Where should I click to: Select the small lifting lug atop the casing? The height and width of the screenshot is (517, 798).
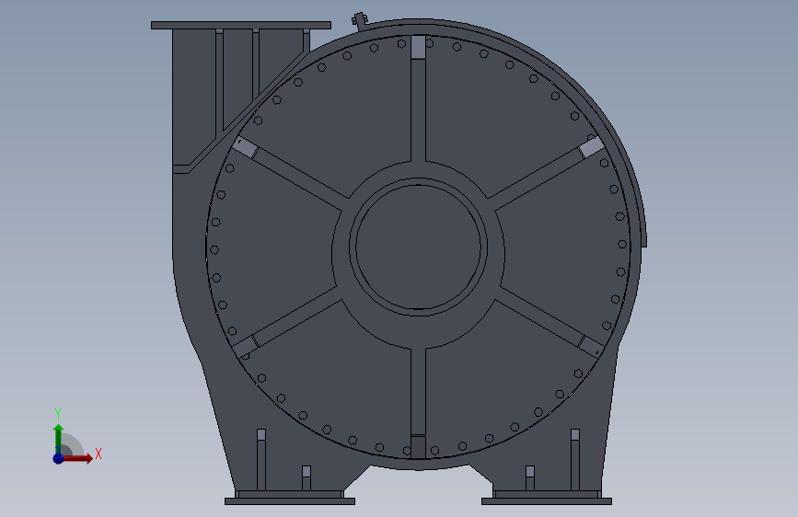tap(359, 20)
